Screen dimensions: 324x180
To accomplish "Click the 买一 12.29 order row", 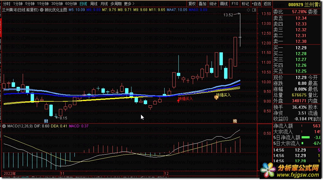I will [x=297, y=48].
